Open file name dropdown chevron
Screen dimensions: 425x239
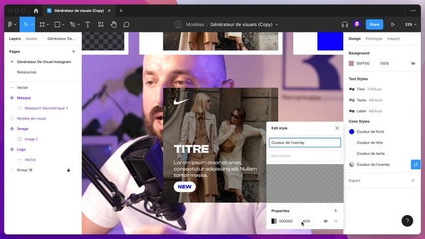(277, 25)
